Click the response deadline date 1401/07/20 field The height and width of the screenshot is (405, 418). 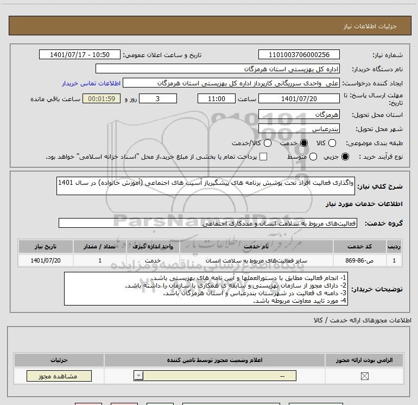click(299, 98)
